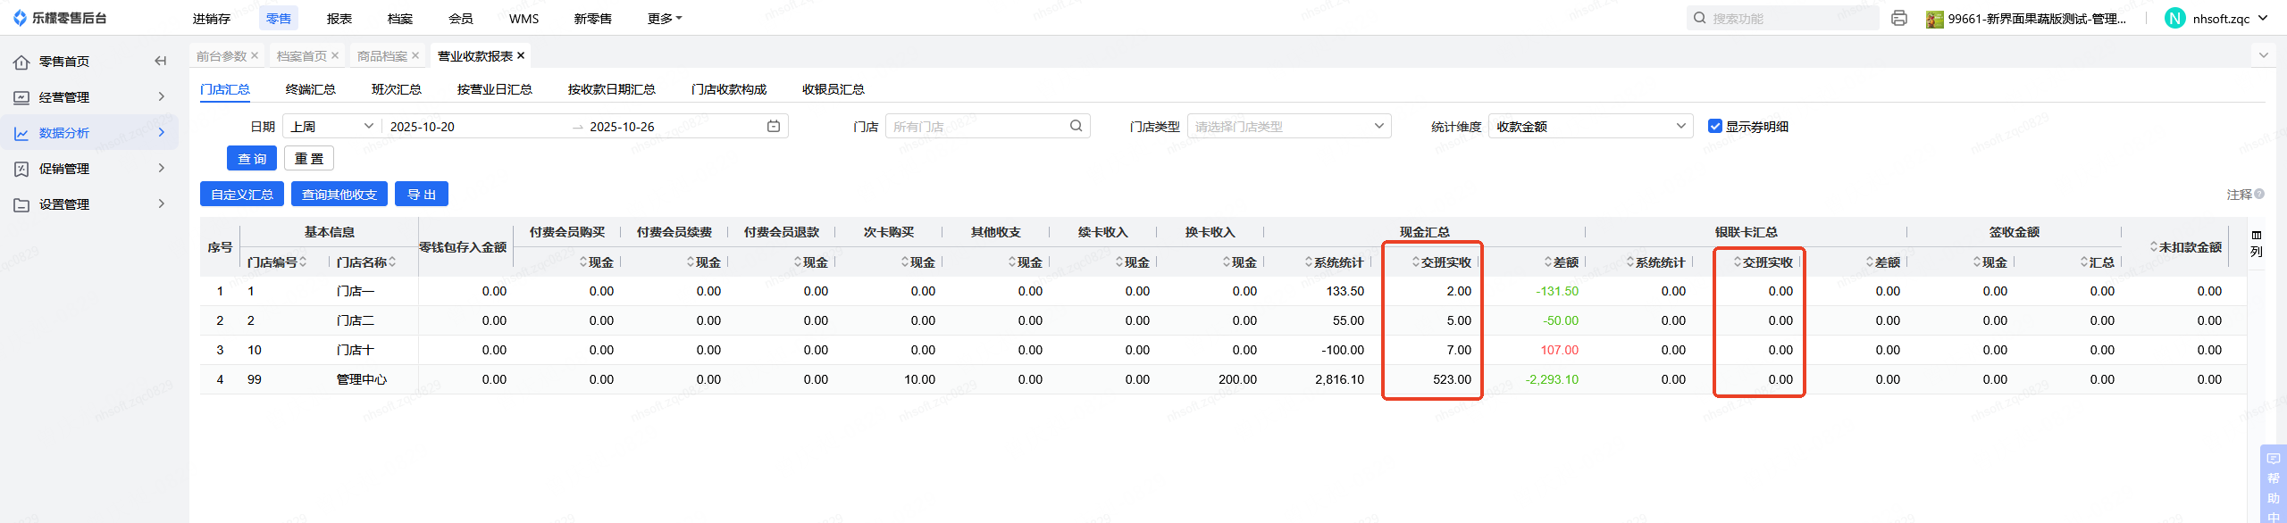Open the 统计维度 收款金额 dropdown

pos(1591,127)
